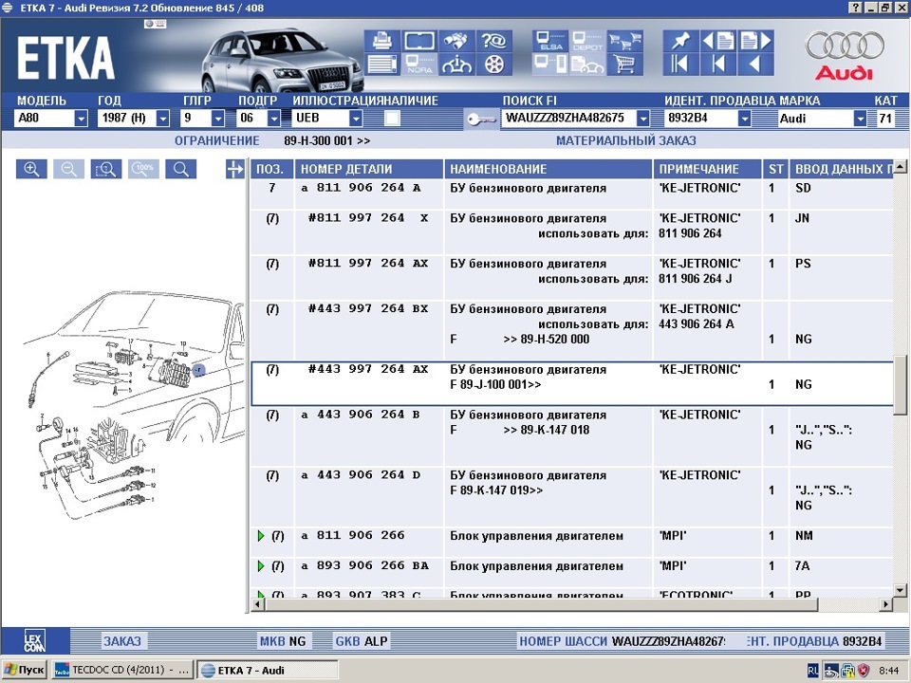Click the НАИМЕНОВАНИЕ column header
The image size is (911, 683).
point(548,169)
